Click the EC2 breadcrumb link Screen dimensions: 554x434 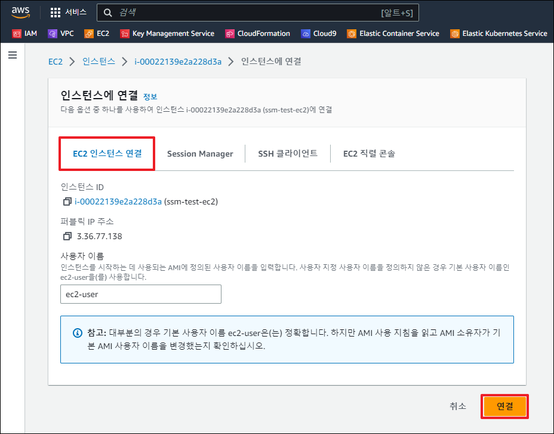[56, 62]
